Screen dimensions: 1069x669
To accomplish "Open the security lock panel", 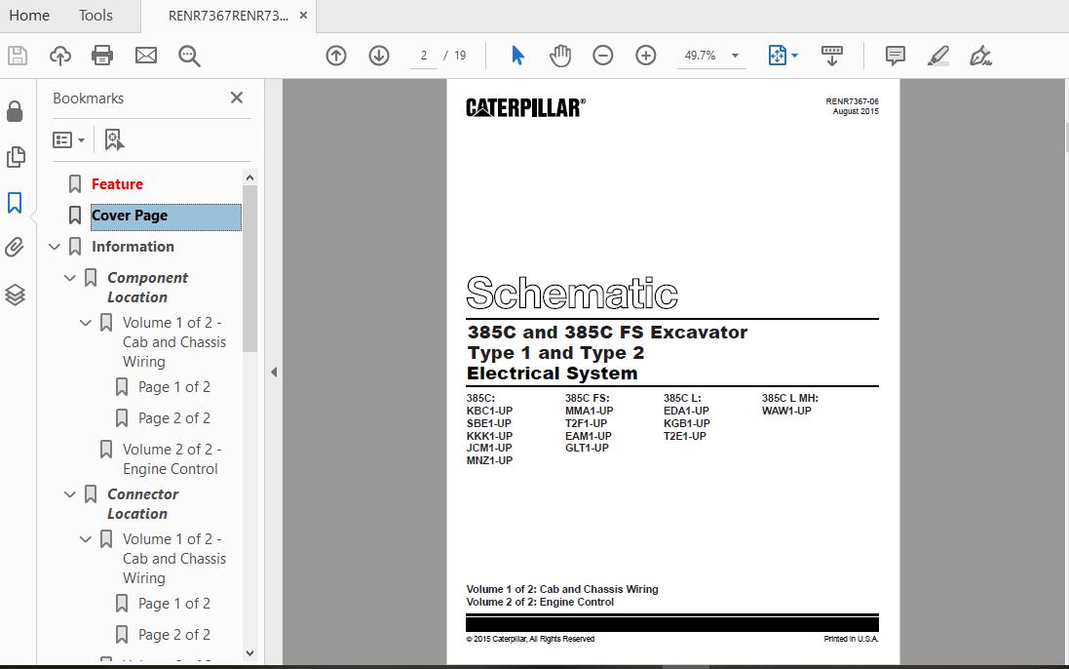I will tap(15, 111).
